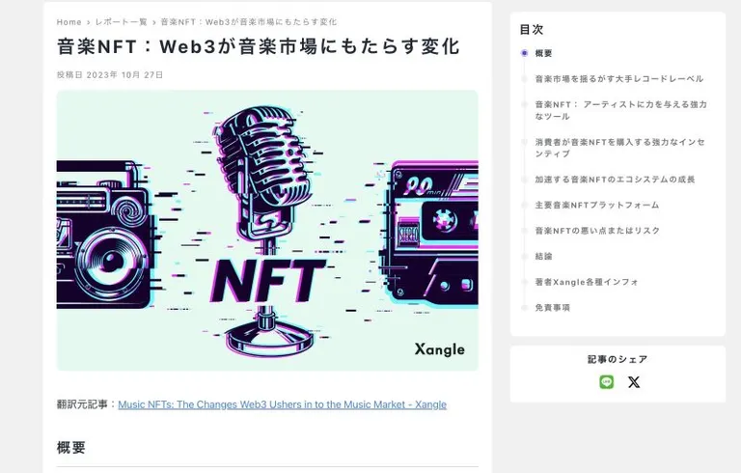The width and height of the screenshot is (741, 473).
Task: Jump to 音楽市場を揺るがす大手レコードレーベル section
Action: pyautogui.click(x=619, y=79)
